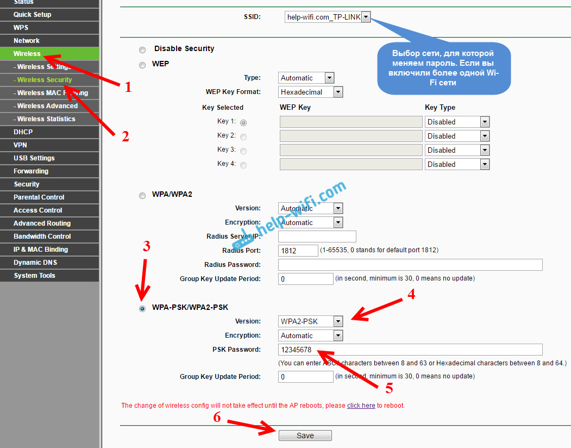Viewport: 571px width, 448px height.
Task: Open Wireless Statistics submenu item
Action: (46, 119)
